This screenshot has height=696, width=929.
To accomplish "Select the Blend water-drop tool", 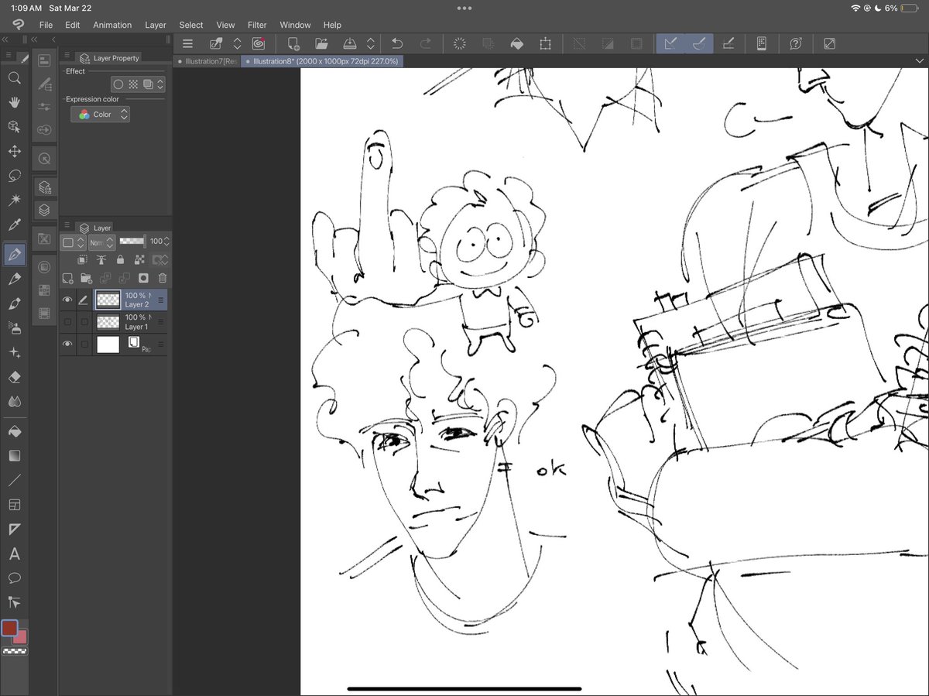I will pos(14,402).
